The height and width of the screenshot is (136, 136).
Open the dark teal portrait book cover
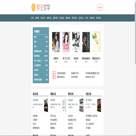86,42
